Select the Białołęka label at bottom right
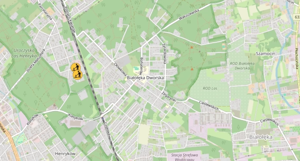Image resolution: width=300 pixels, height=161 pixels. click(x=261, y=137)
